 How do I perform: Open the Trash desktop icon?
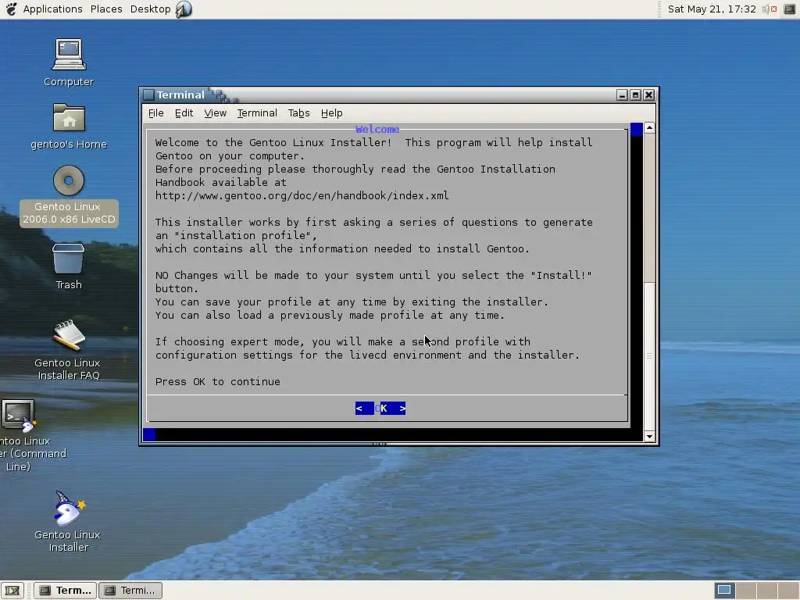[69, 259]
